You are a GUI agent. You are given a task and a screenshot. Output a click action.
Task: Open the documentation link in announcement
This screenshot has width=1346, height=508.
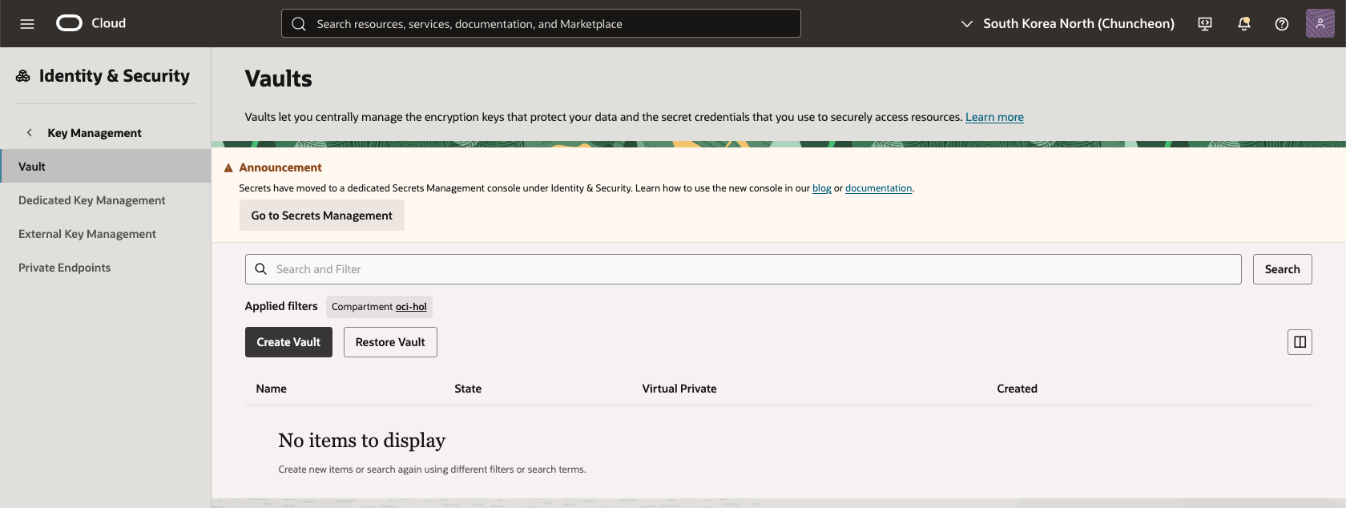tap(878, 188)
